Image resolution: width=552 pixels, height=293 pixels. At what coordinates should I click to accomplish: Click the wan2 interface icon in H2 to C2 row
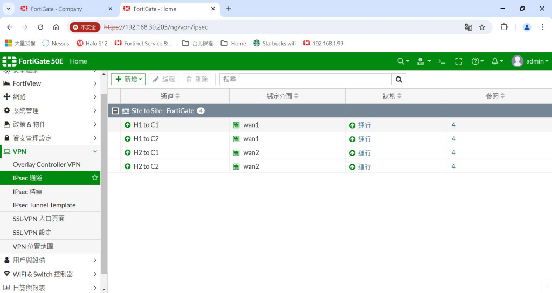(236, 166)
